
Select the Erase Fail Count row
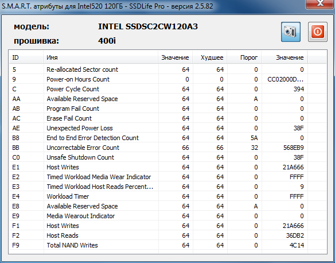167,118
